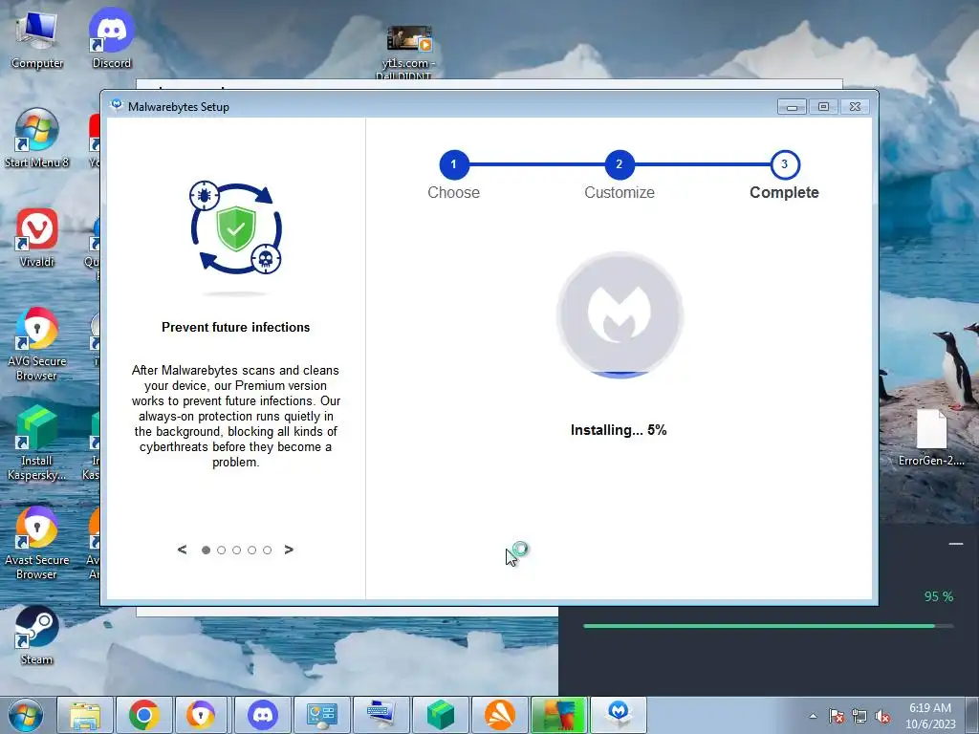Switch to the green box installer taskbar item
This screenshot has height=734, width=979.
441,715
